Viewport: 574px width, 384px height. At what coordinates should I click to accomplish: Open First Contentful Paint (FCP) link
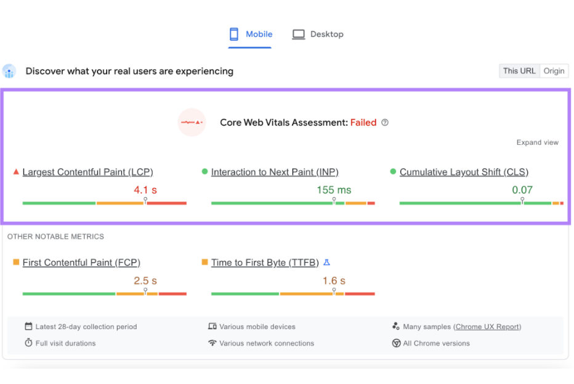pyautogui.click(x=81, y=263)
